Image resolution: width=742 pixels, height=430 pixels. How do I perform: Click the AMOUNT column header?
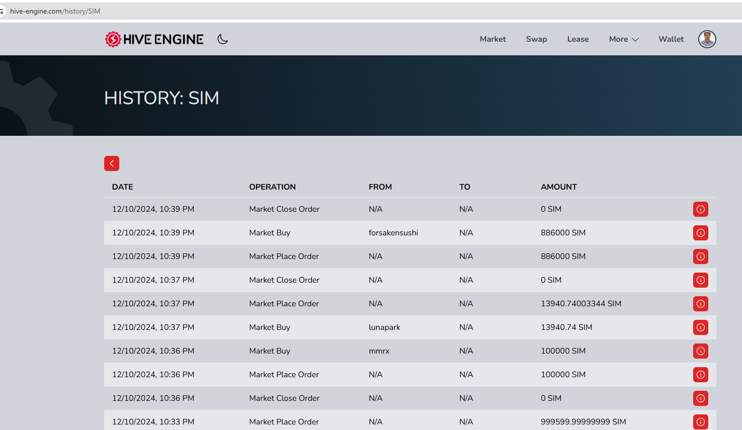click(x=559, y=187)
